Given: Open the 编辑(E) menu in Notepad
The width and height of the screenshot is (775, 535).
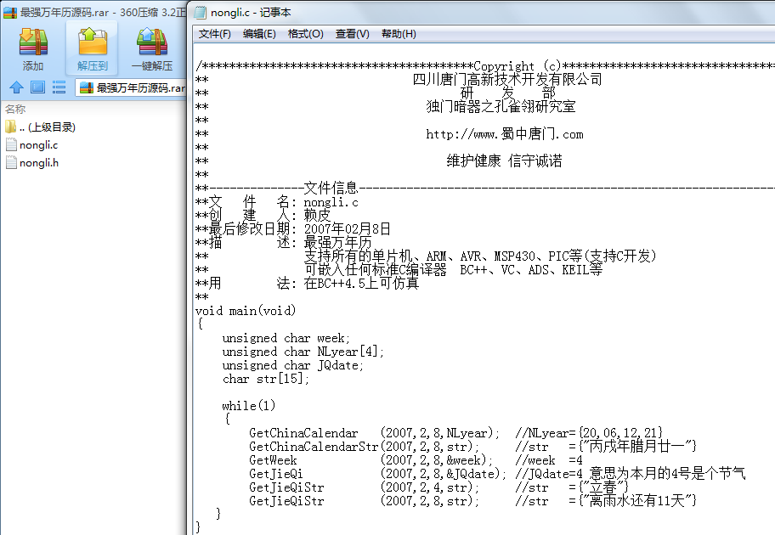Looking at the screenshot, I should pos(259,34).
